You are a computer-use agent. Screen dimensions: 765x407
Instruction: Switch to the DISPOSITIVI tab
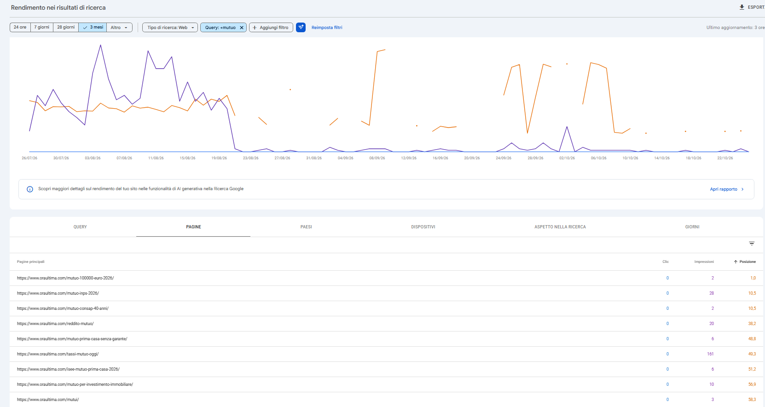423,227
